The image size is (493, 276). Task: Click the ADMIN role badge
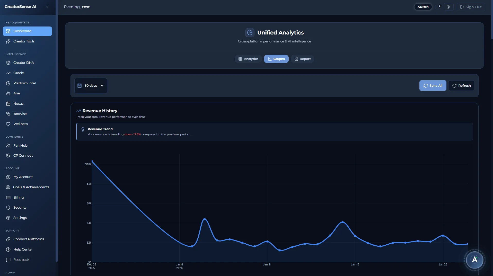click(x=423, y=7)
